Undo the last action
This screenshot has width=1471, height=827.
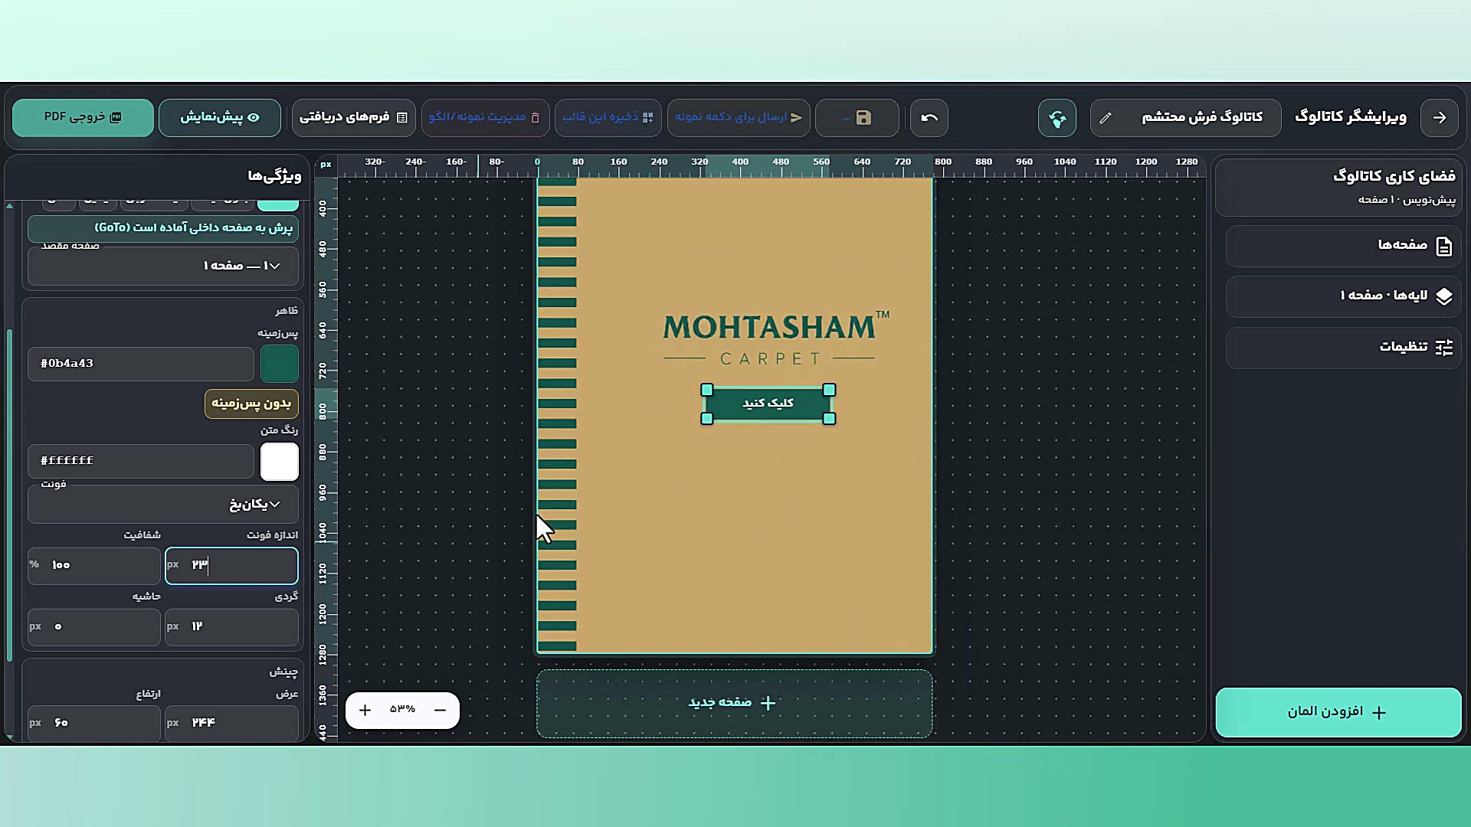pos(929,118)
